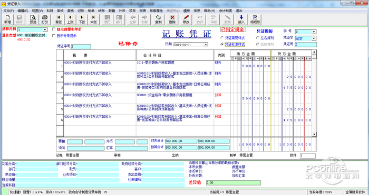
Task: Click the 左移 (Move left) toolbar icon
Action: (x=133, y=19)
